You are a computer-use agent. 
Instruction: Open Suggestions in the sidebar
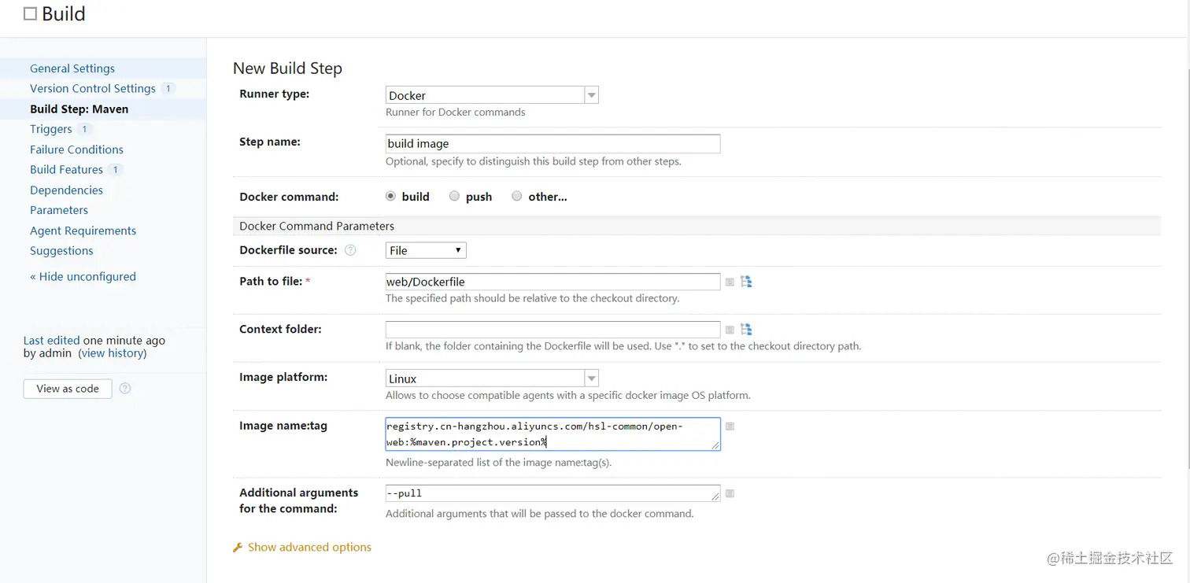coord(61,251)
